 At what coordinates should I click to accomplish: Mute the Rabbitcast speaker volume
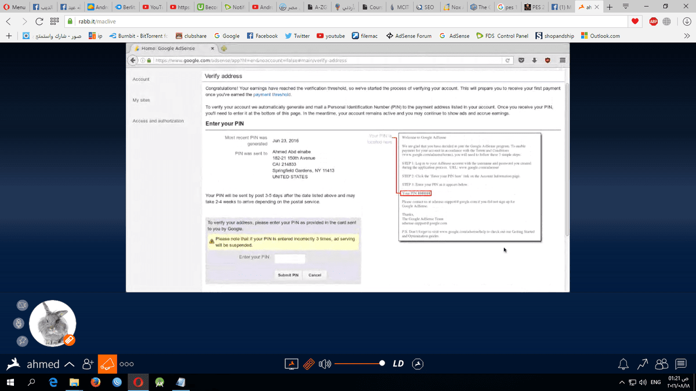pos(325,364)
